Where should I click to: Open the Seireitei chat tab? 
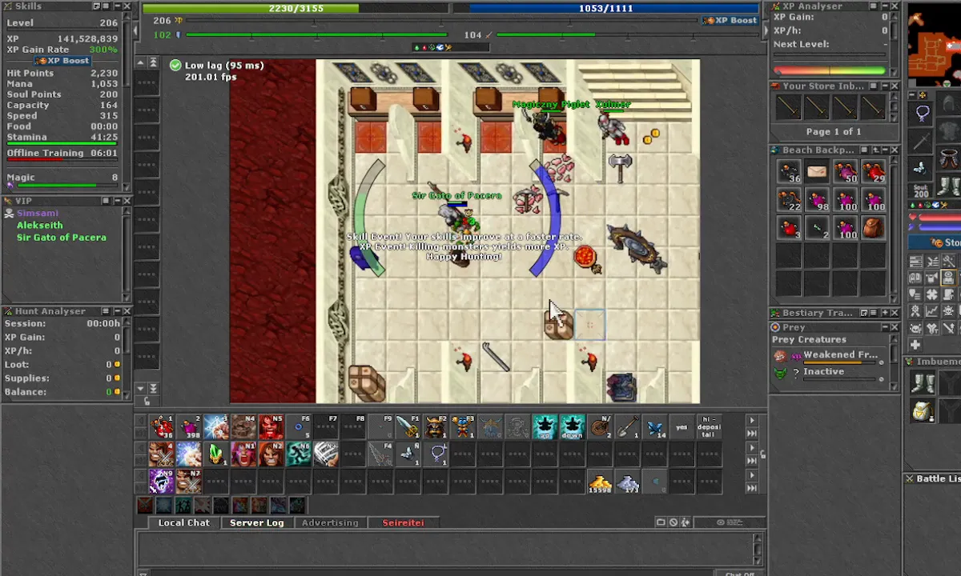pos(403,522)
